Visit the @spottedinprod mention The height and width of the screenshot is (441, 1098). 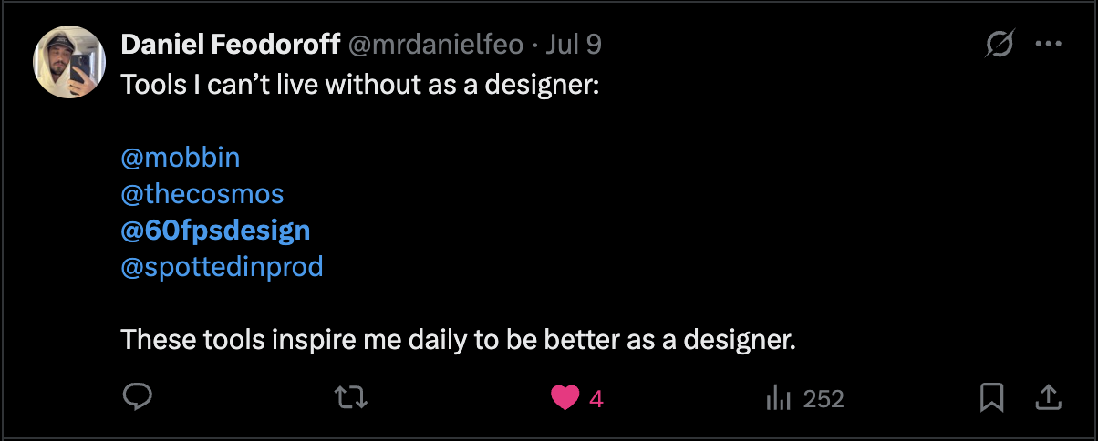click(x=222, y=268)
